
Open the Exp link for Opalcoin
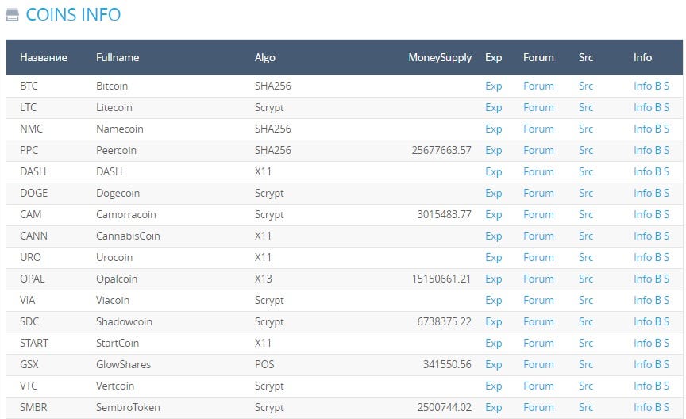[493, 279]
